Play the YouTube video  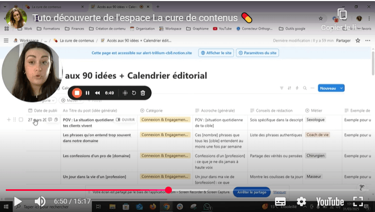[x=17, y=201]
